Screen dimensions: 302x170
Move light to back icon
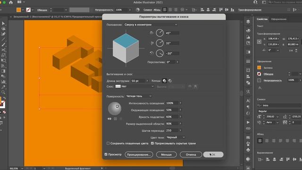[x=109, y=119]
